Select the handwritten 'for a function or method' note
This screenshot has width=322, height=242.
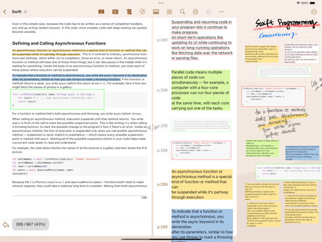[x=281, y=123]
